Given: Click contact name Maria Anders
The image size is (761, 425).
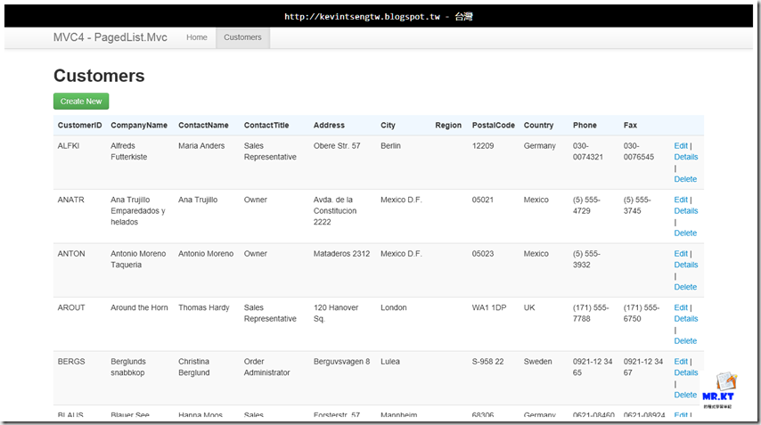Looking at the screenshot, I should [201, 145].
